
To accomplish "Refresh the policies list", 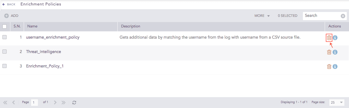I will click(74, 103).
